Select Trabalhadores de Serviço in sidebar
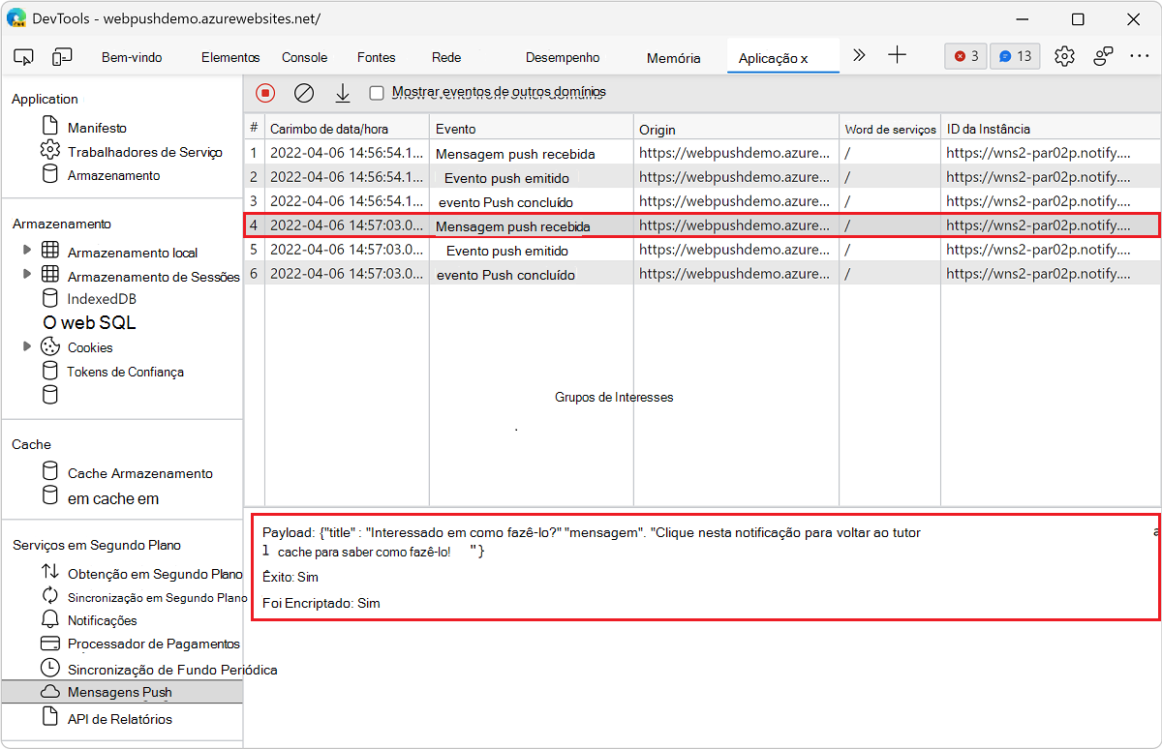The width and height of the screenshot is (1162, 749). click(x=144, y=152)
